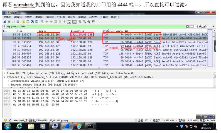Show hidden tray icons arrow

(177, 126)
